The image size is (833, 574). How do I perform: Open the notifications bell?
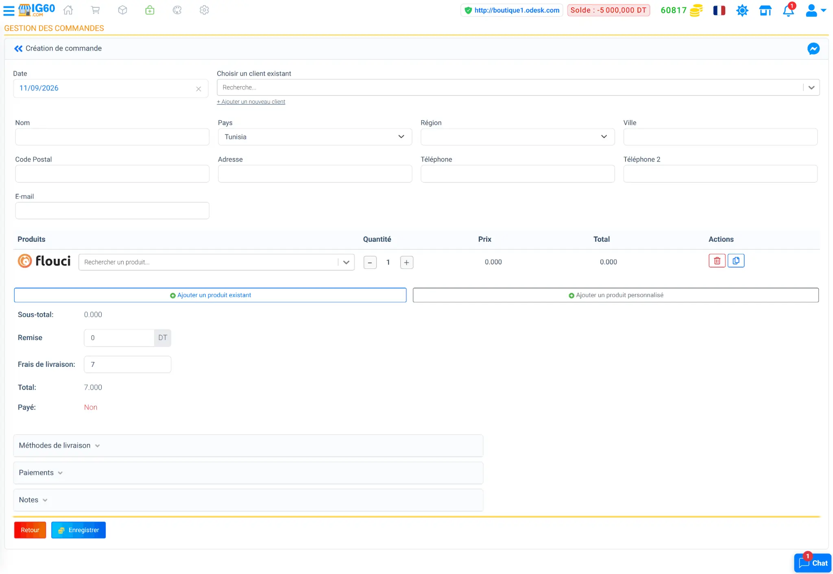click(x=788, y=10)
